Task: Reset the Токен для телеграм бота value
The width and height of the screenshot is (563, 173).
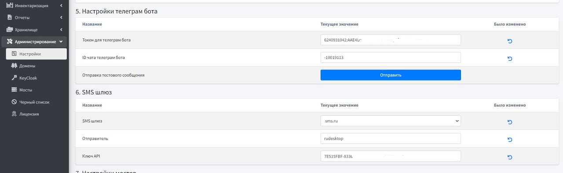Action: [510, 41]
